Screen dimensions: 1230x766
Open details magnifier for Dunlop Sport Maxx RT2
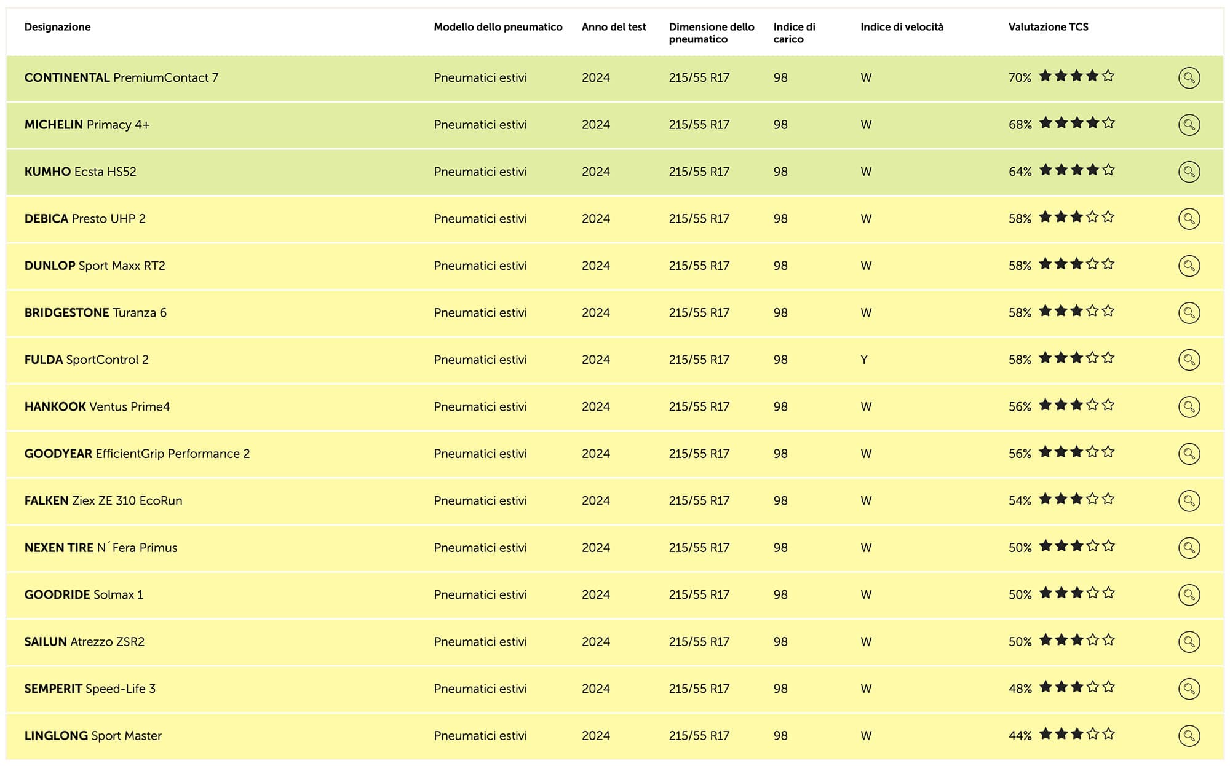(x=1189, y=266)
